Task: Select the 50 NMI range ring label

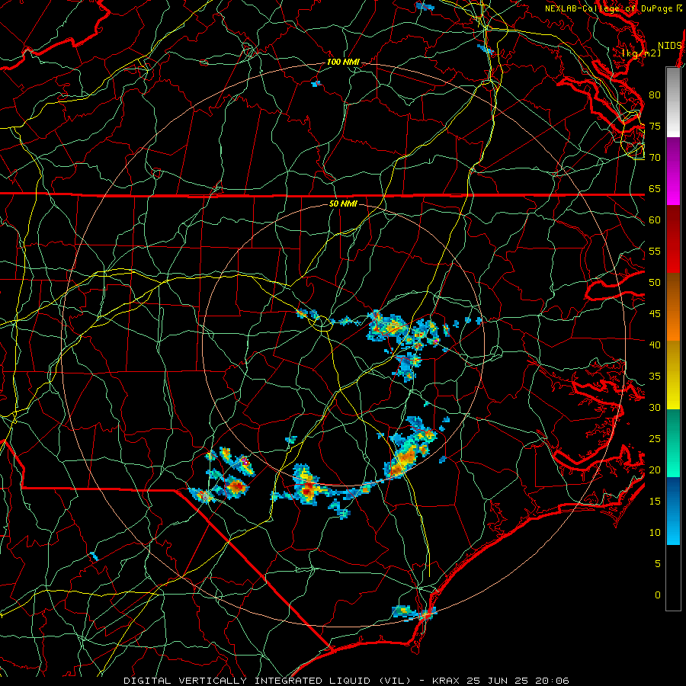Action: [x=343, y=204]
